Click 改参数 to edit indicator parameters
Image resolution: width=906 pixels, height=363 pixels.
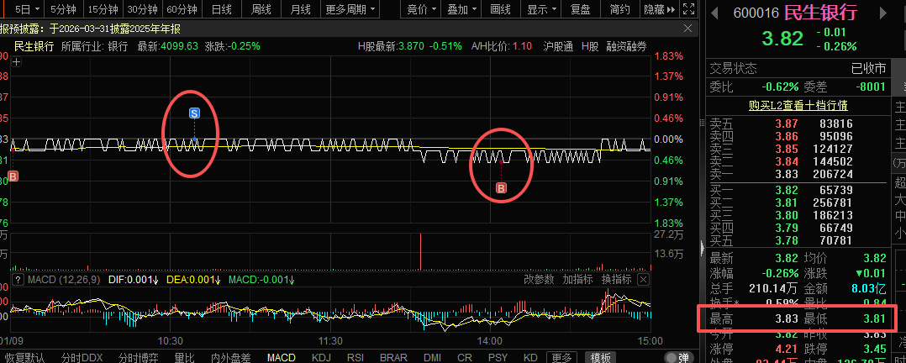point(539,280)
